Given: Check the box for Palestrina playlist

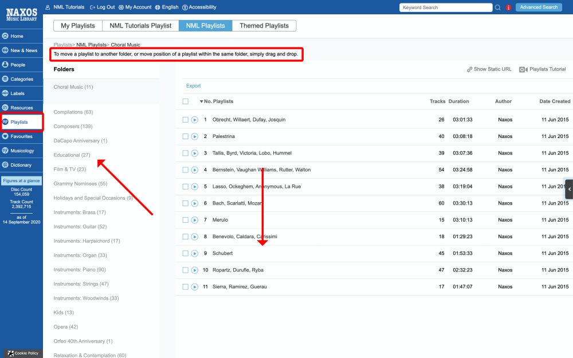Looking at the screenshot, I should (x=186, y=137).
